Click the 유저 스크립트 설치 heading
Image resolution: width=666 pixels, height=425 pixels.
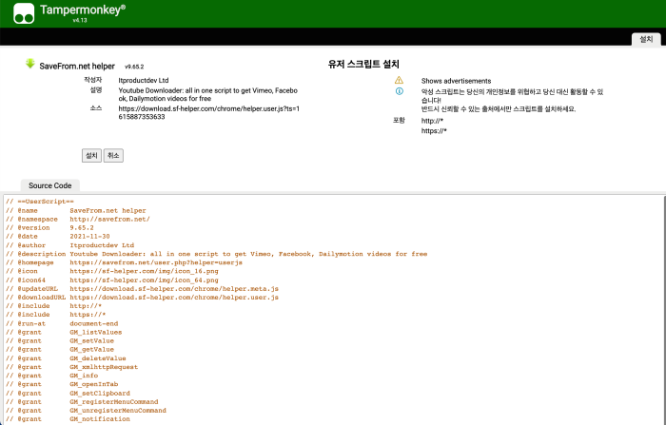tap(363, 64)
